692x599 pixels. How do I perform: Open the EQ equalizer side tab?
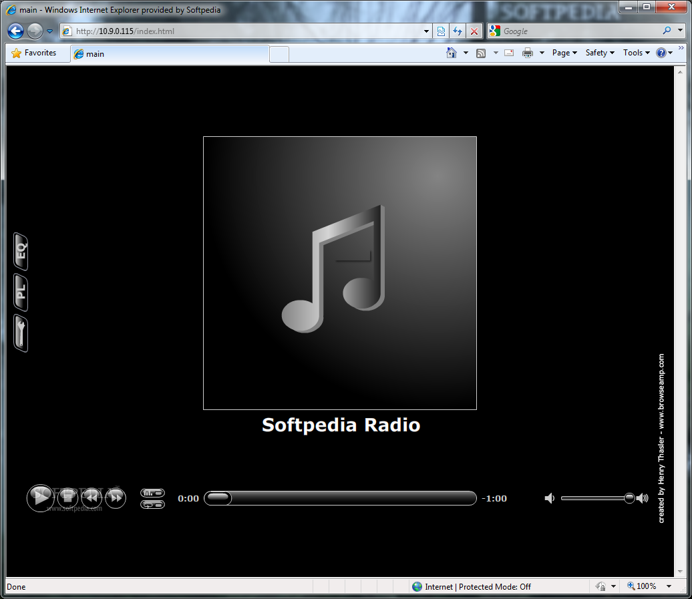[x=21, y=252]
